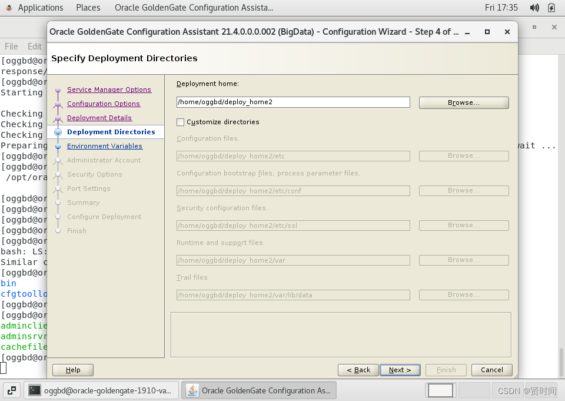The image size is (565, 401).
Task: Click the etc/conf bootstrap files path field
Action: point(293,191)
